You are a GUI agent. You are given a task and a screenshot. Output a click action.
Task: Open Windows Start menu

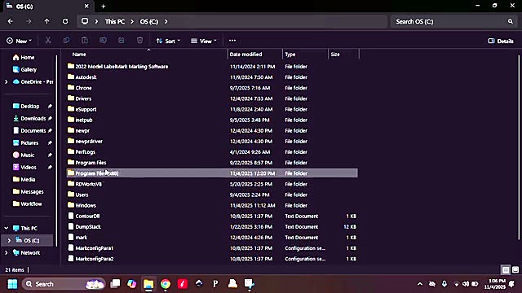(12, 284)
